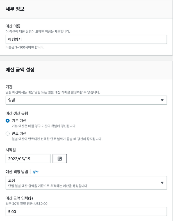Click the budget amount field showing 5.00
Image resolution: width=173 pixels, height=221 pixels.
[86, 211]
